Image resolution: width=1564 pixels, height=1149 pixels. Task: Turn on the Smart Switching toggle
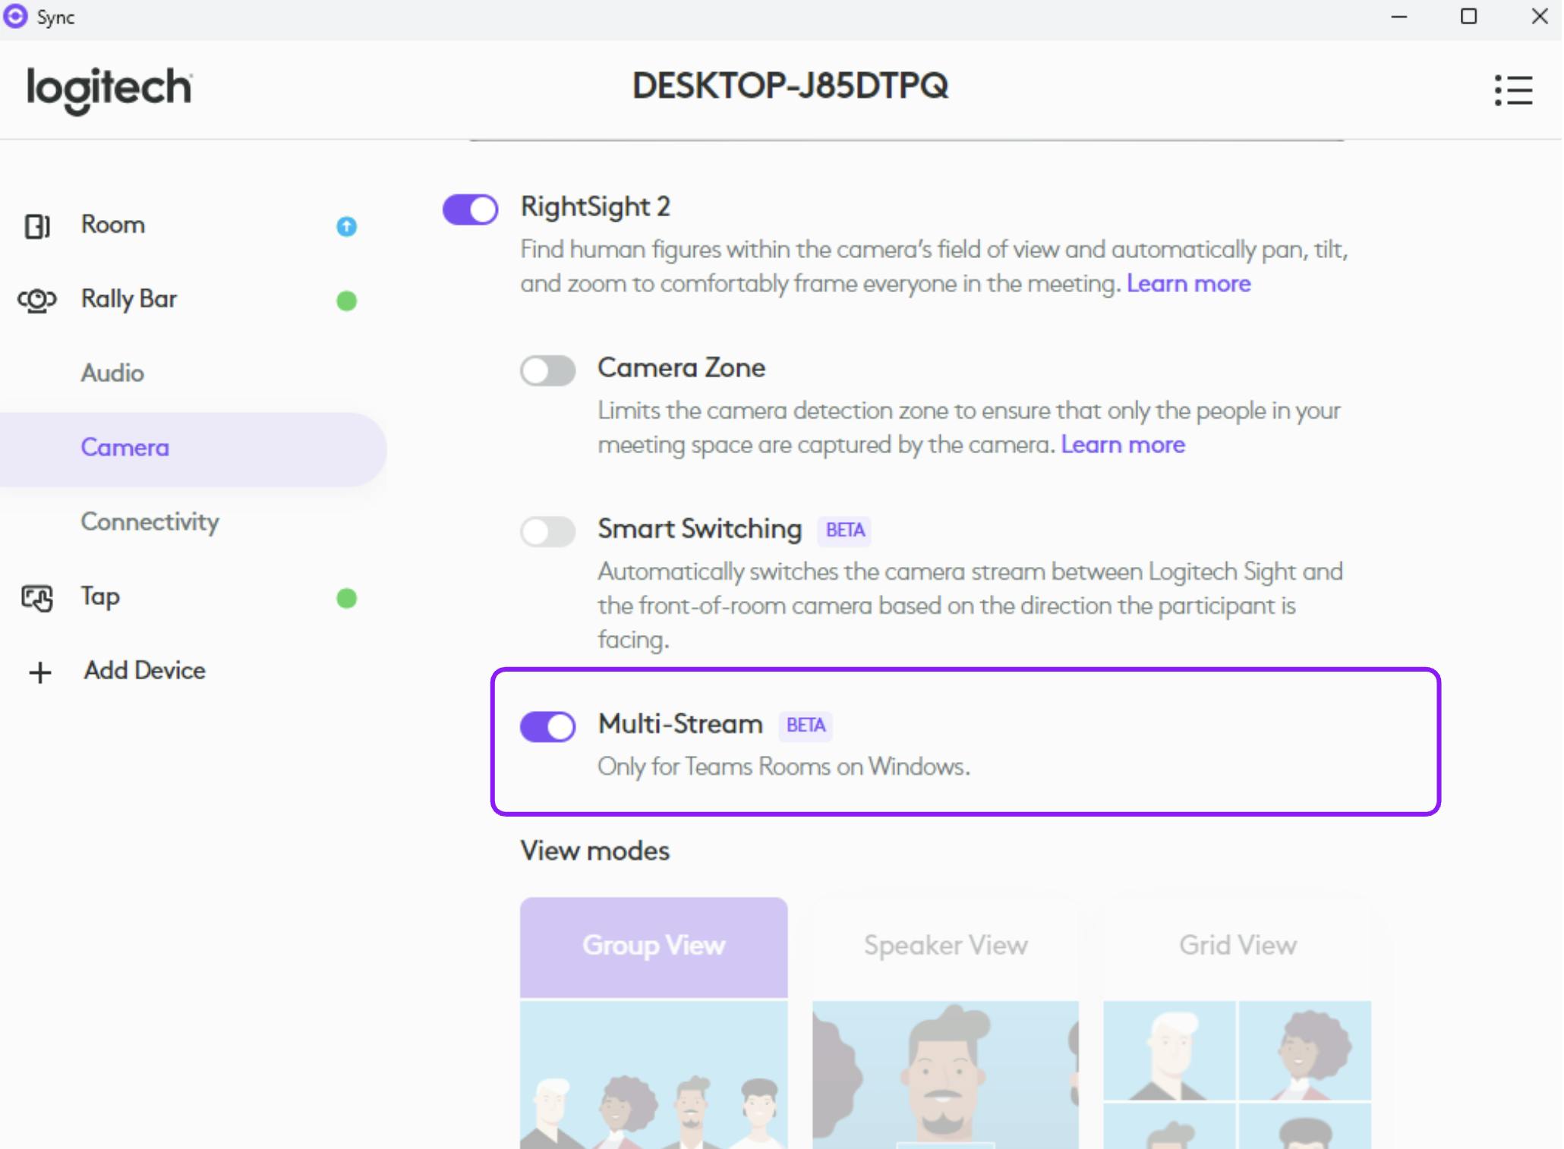pyautogui.click(x=547, y=531)
